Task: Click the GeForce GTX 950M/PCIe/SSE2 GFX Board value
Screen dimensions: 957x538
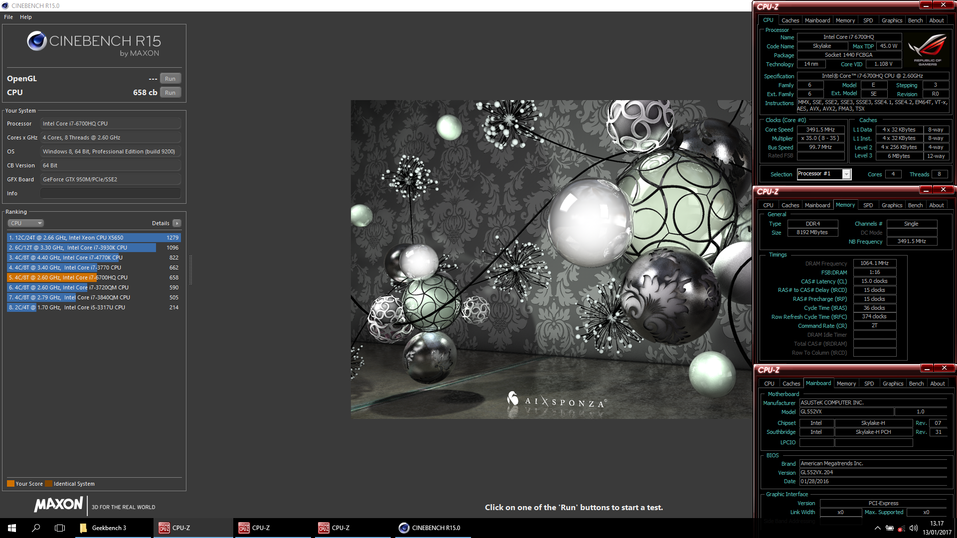Action: (x=111, y=179)
